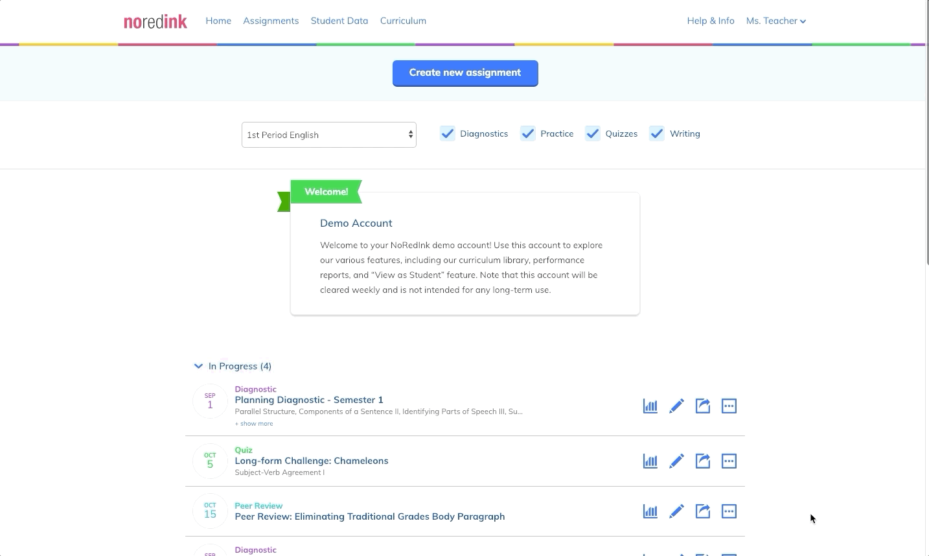
Task: Click pencil icon for Peer Review assignment
Action: point(676,511)
